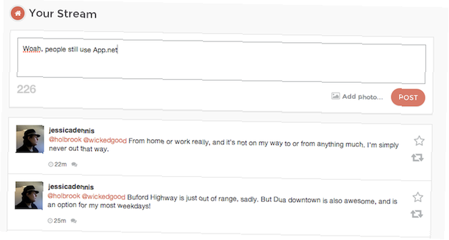Star the Buford Highway post
449x240 pixels.
[418, 197]
